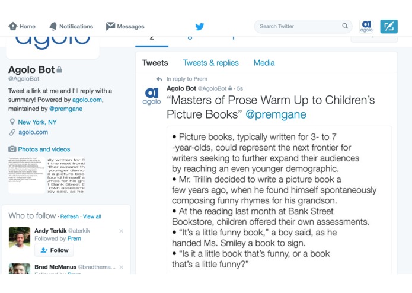Switch to the Tweets tab
412x293 pixels.
[155, 63]
